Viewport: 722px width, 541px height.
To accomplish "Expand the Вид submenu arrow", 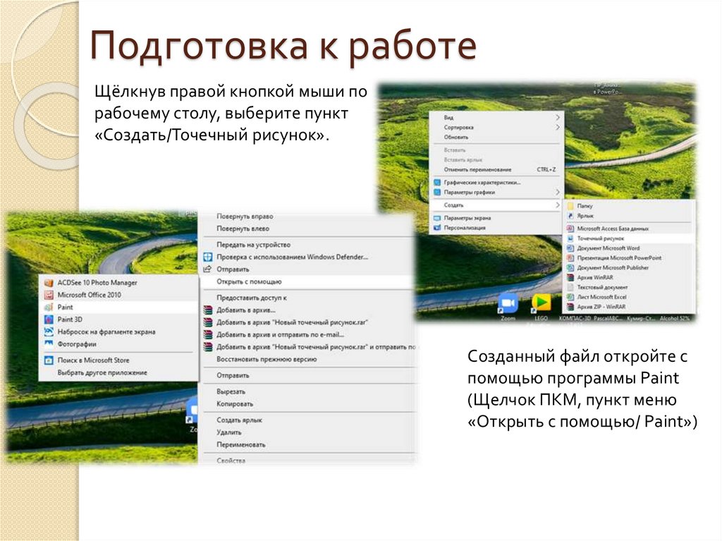I will pyautogui.click(x=557, y=118).
